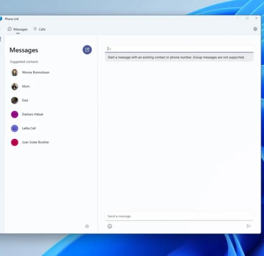
Task: Choose contact name Mom
Action: [26, 86]
